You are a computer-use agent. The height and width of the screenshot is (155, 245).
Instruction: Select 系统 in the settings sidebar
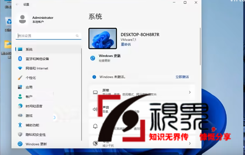(x=49, y=49)
